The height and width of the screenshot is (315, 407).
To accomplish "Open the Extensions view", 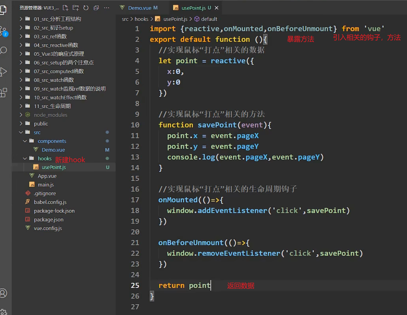I will 3,93.
